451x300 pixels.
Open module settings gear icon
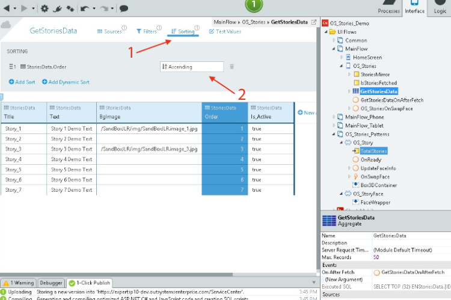45,9
